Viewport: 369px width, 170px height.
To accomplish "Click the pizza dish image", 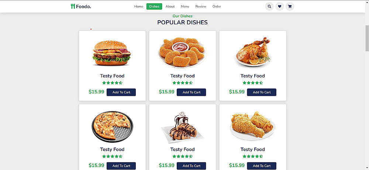I will (x=112, y=127).
